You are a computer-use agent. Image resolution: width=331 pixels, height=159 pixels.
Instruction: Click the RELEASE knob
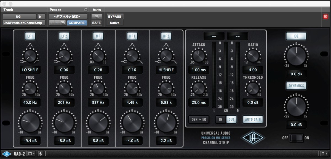[x=199, y=88]
